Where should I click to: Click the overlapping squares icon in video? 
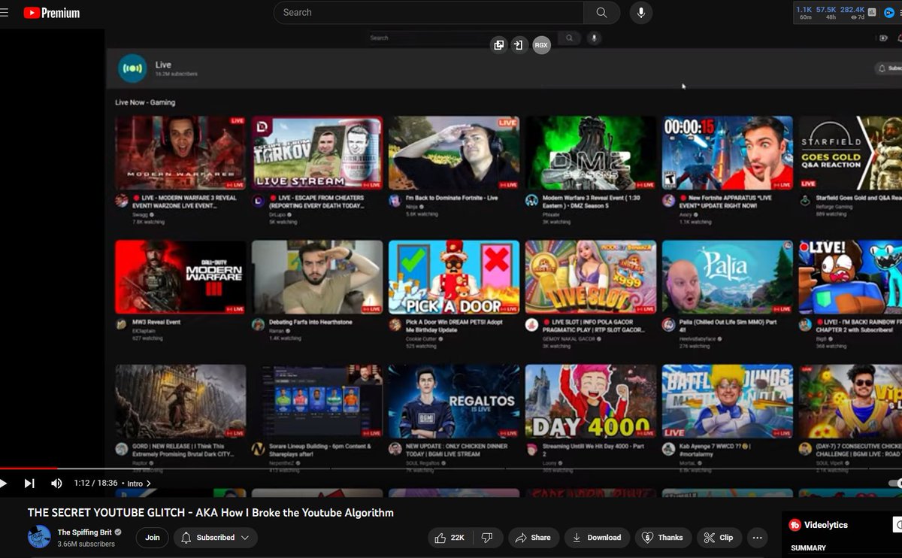[498, 45]
